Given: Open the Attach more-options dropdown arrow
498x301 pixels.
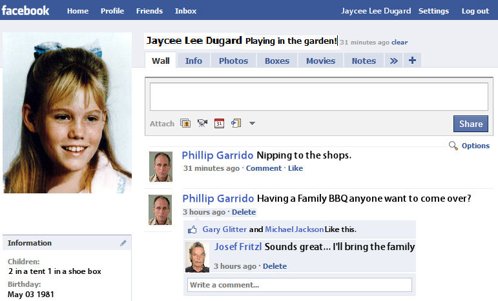Looking at the screenshot, I should pyautogui.click(x=252, y=123).
